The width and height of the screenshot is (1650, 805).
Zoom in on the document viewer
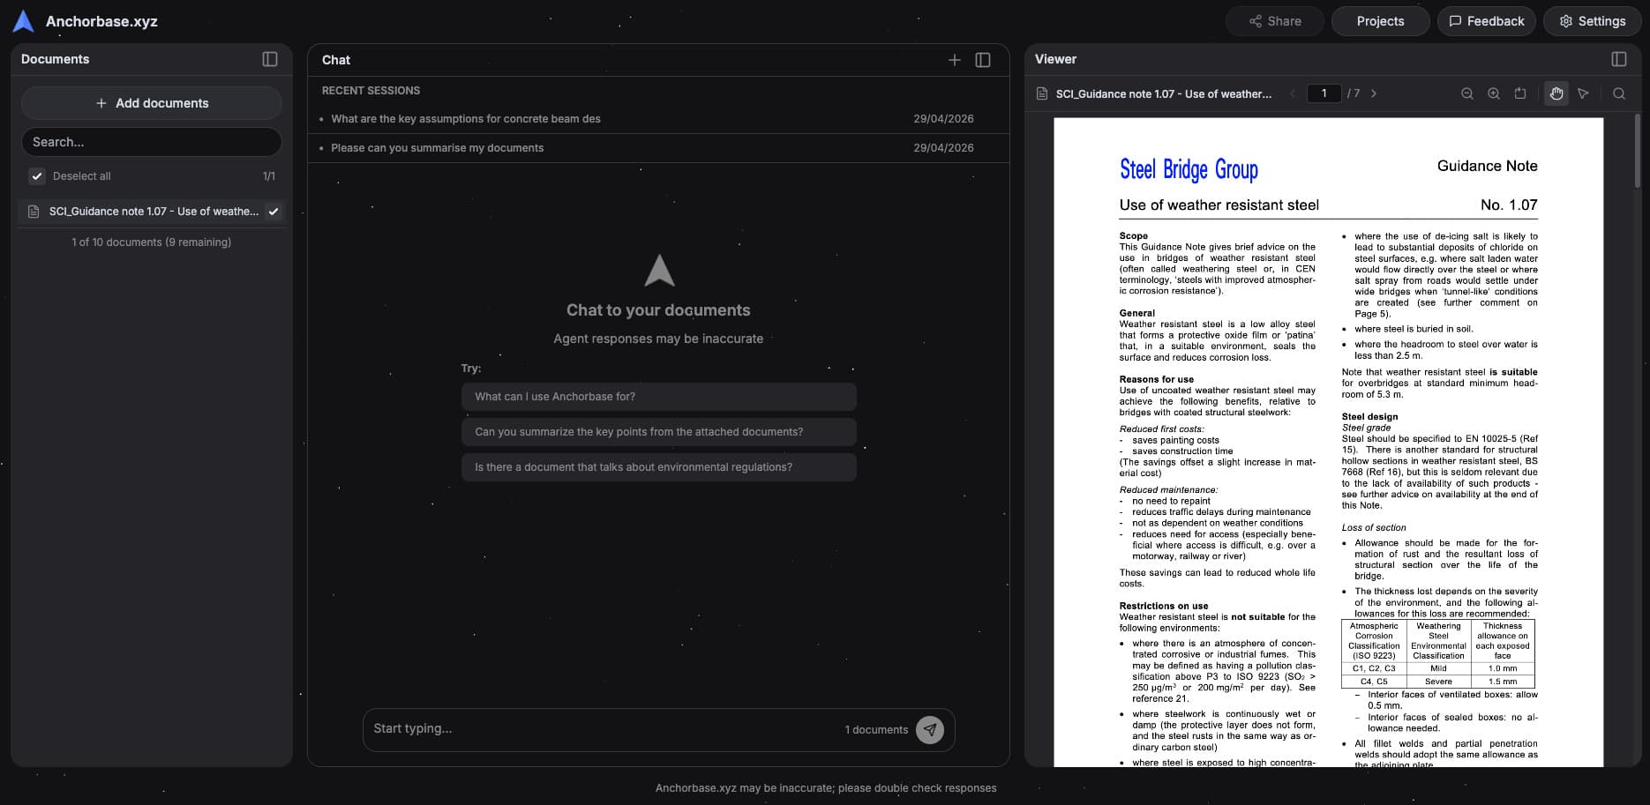pos(1494,93)
